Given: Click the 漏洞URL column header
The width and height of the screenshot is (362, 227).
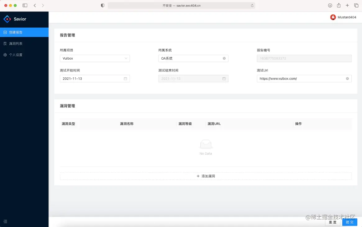Looking at the screenshot, I should click(x=214, y=124).
